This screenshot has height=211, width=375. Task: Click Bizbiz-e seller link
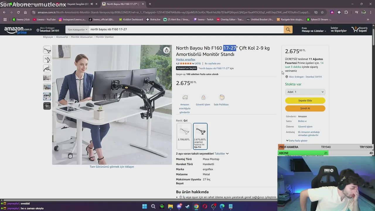[x=302, y=121]
